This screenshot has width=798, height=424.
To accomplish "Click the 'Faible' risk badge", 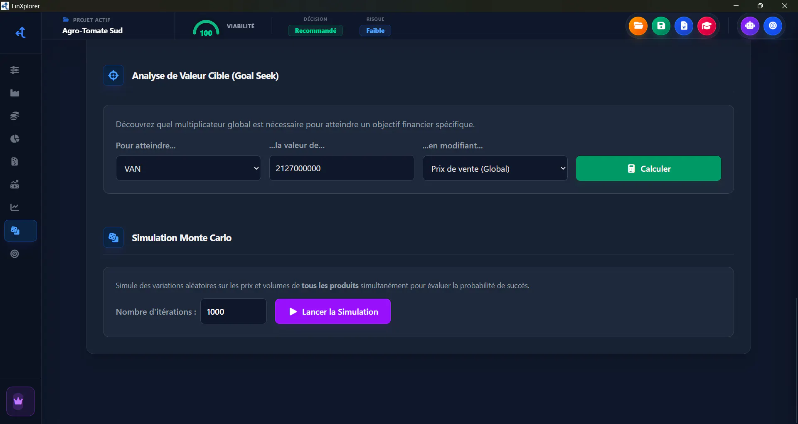I will pyautogui.click(x=375, y=31).
